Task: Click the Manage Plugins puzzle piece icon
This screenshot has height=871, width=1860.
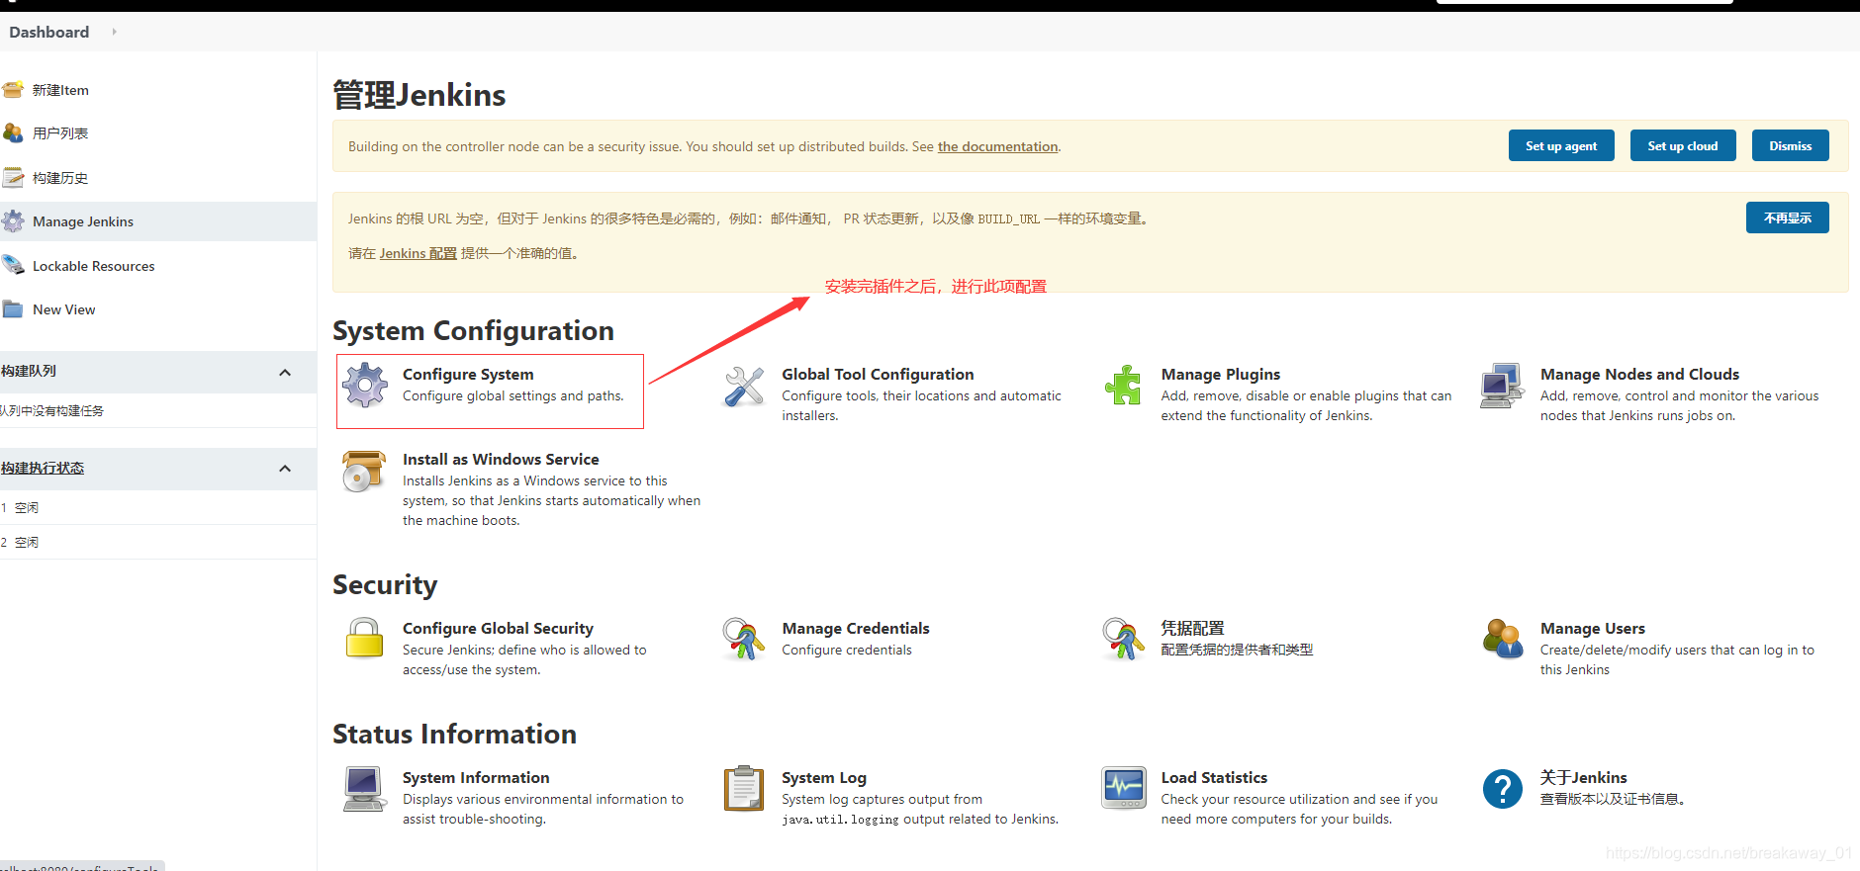Action: coord(1123,386)
